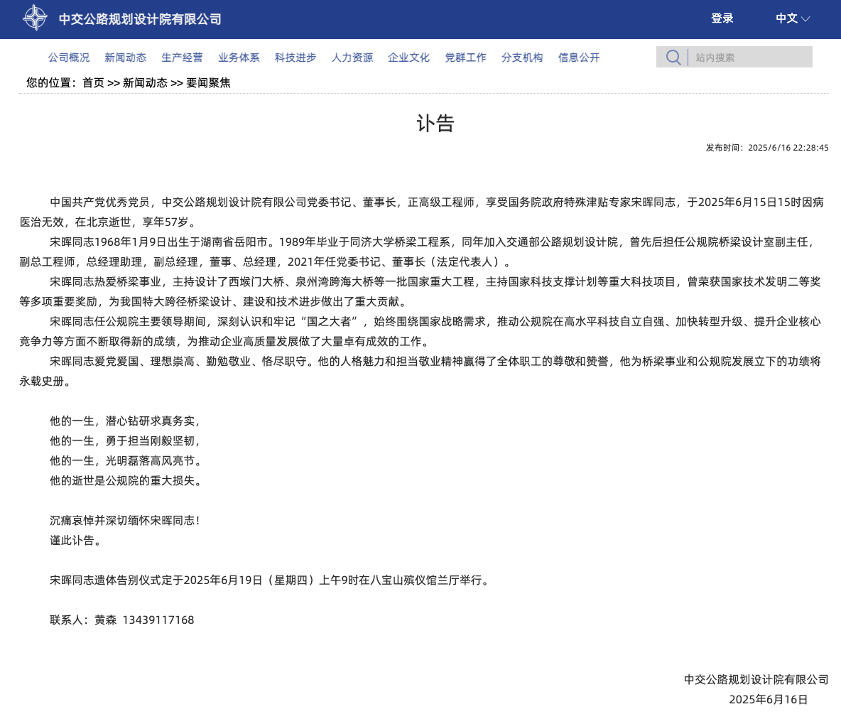Open the 新闻动态 menu item
The width and height of the screenshot is (841, 719).
pyautogui.click(x=126, y=58)
